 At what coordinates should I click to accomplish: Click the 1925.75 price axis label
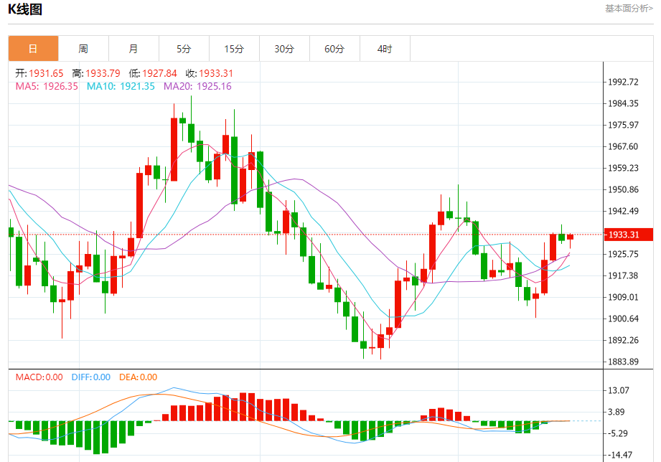(623, 254)
